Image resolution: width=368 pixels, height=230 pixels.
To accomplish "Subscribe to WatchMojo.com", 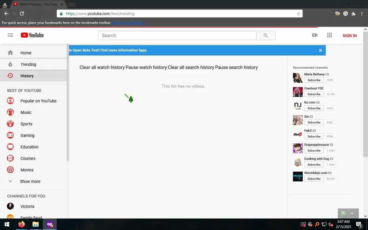I will click(314, 179).
